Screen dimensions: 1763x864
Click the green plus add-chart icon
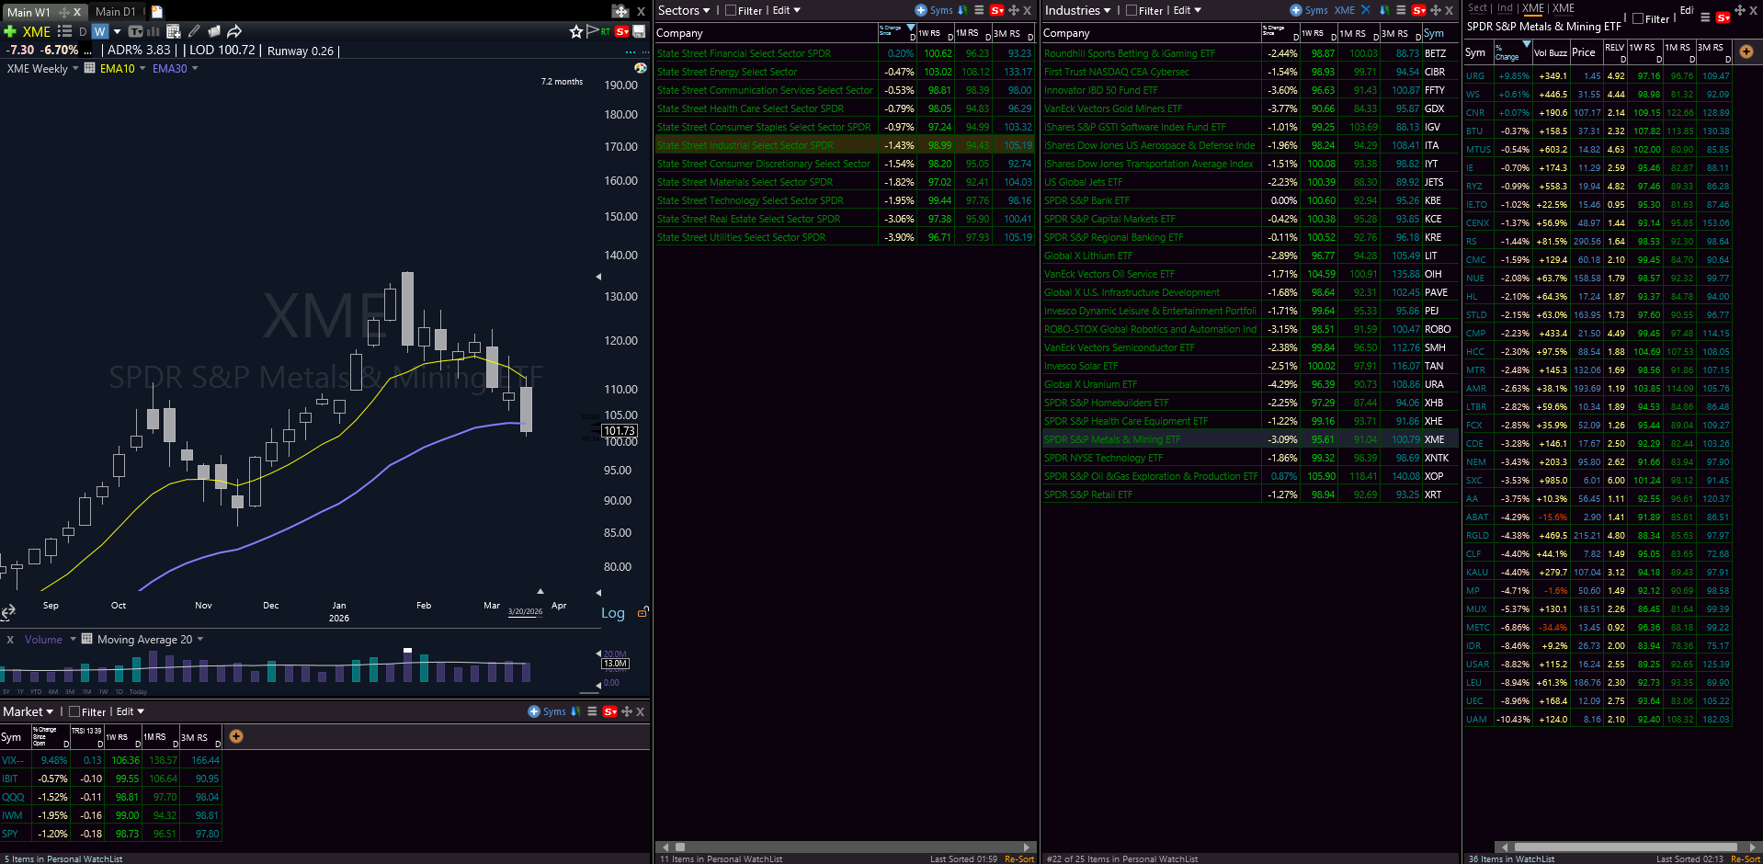10,31
